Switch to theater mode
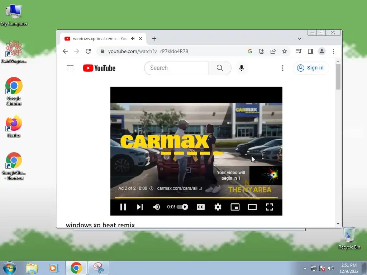The height and width of the screenshot is (275, 367). pyautogui.click(x=252, y=207)
